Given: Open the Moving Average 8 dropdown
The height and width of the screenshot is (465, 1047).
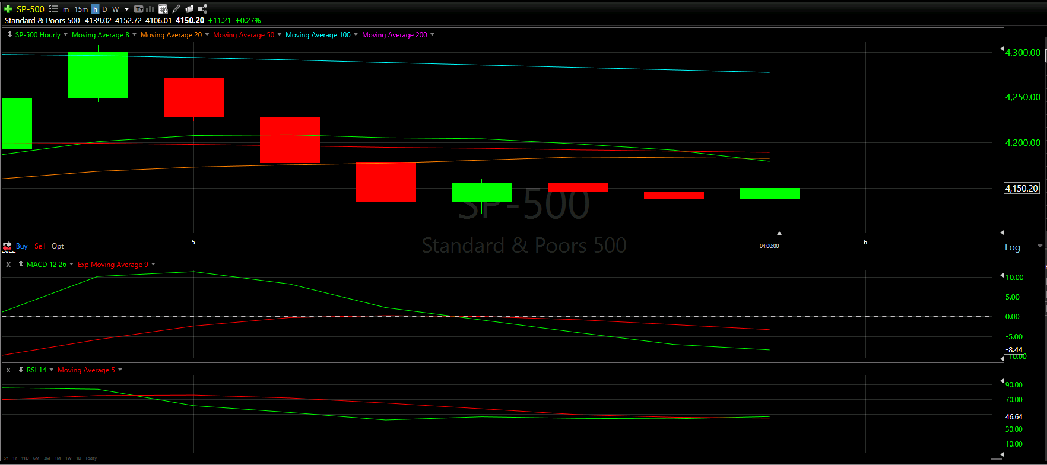Looking at the screenshot, I should [x=134, y=34].
